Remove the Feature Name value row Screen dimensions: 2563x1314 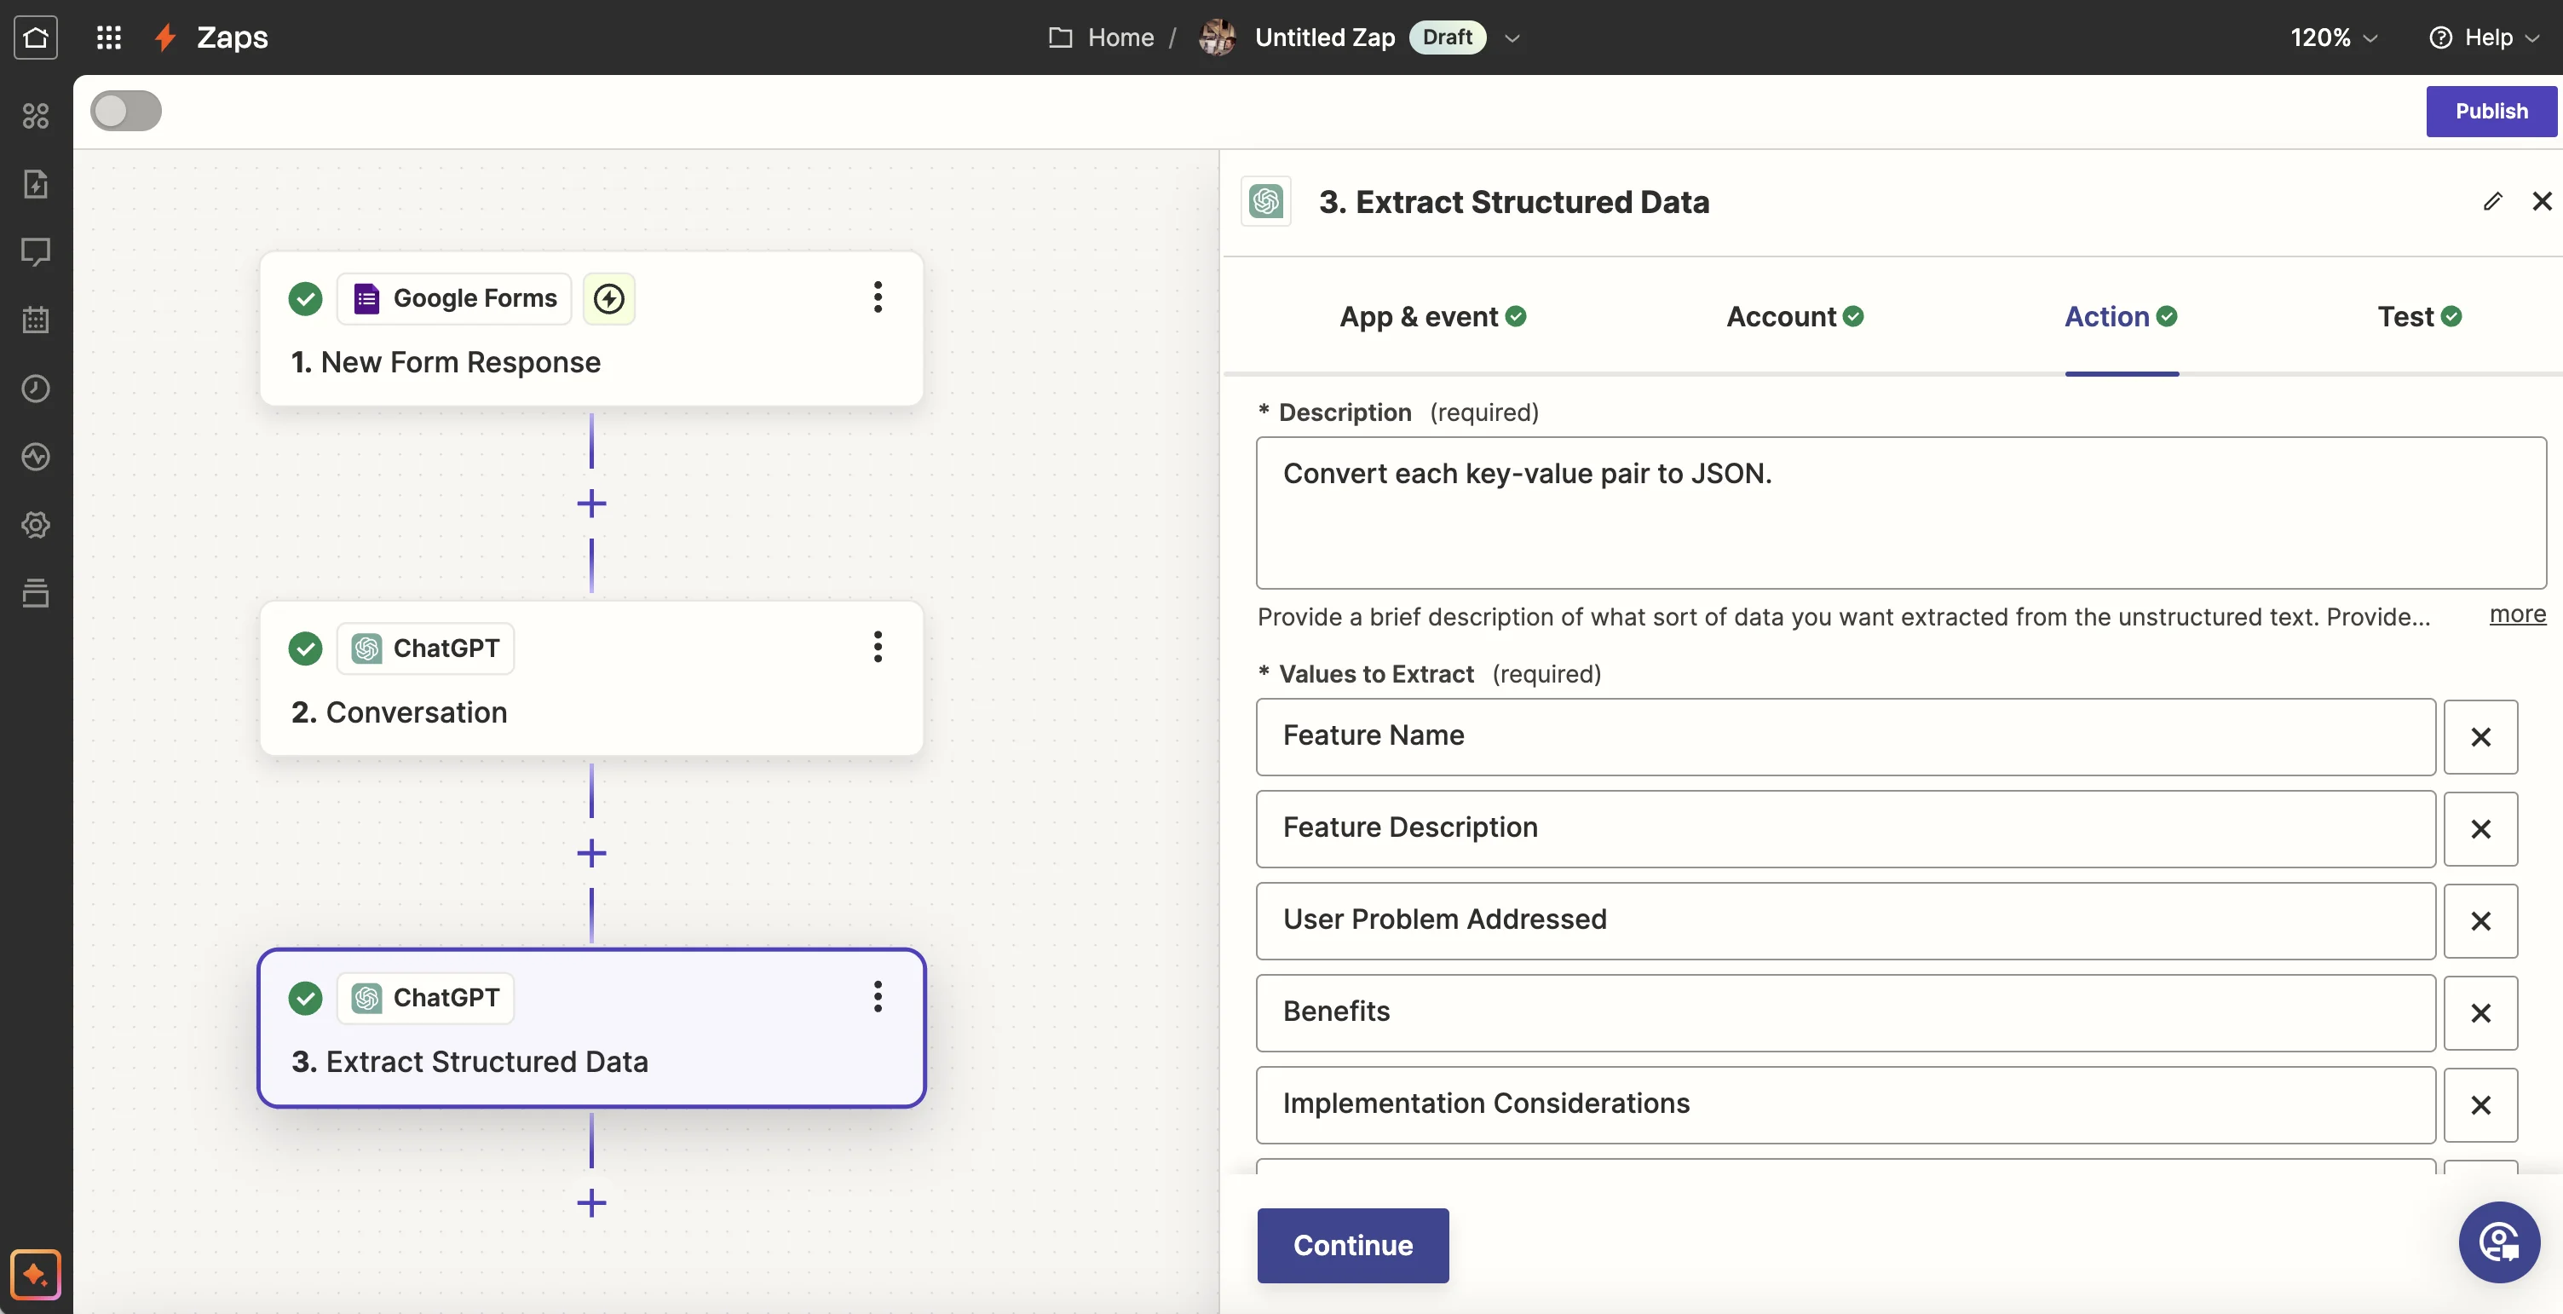click(x=2479, y=737)
